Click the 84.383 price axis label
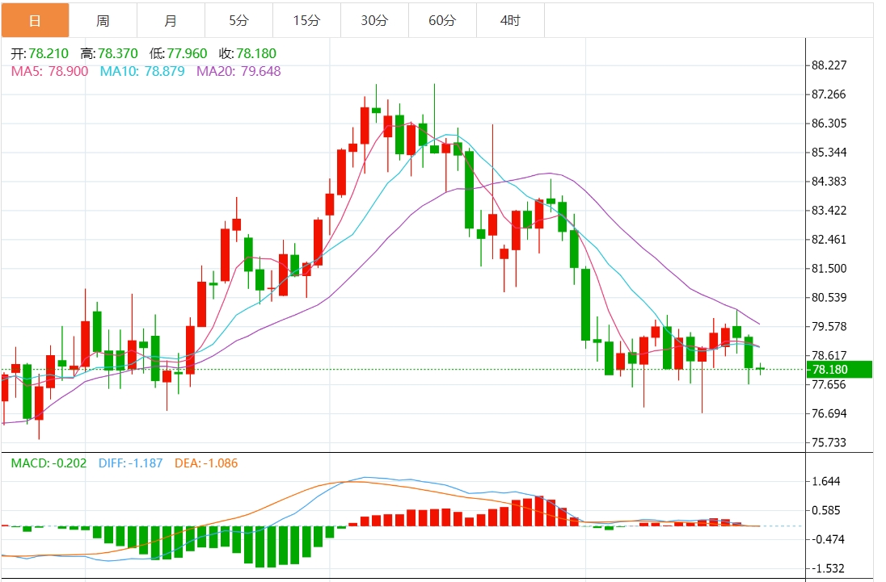 tap(829, 182)
